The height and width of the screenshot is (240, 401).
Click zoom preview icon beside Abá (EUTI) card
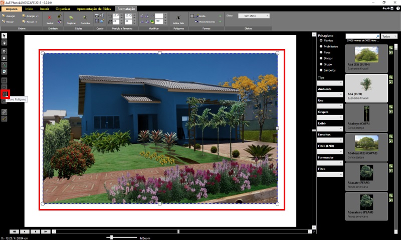point(391,77)
